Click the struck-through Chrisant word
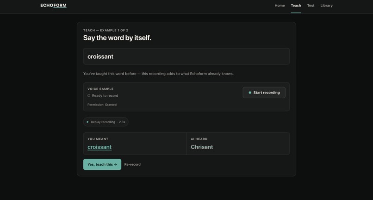The height and width of the screenshot is (200, 373). tap(202, 147)
